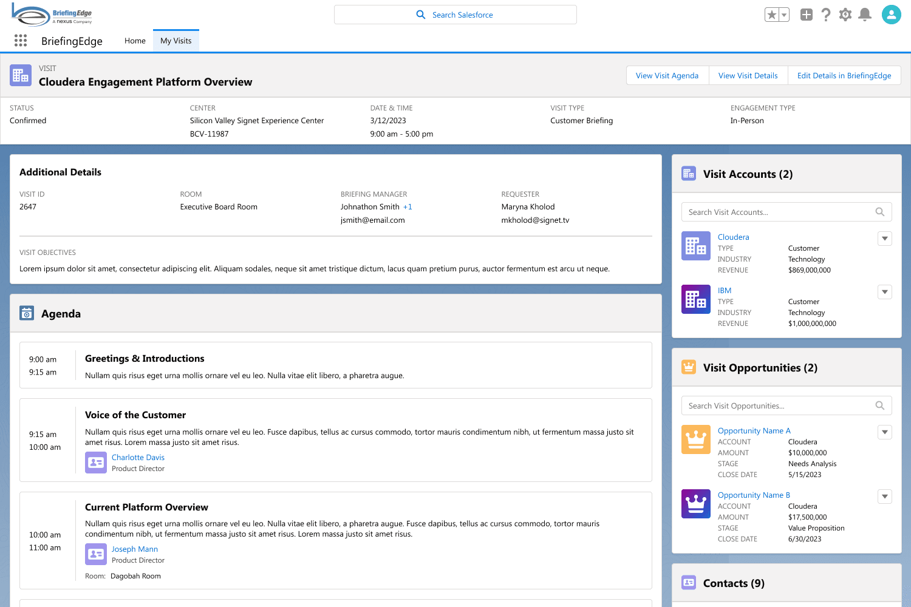Show additional briefing managers +1 link

click(408, 207)
